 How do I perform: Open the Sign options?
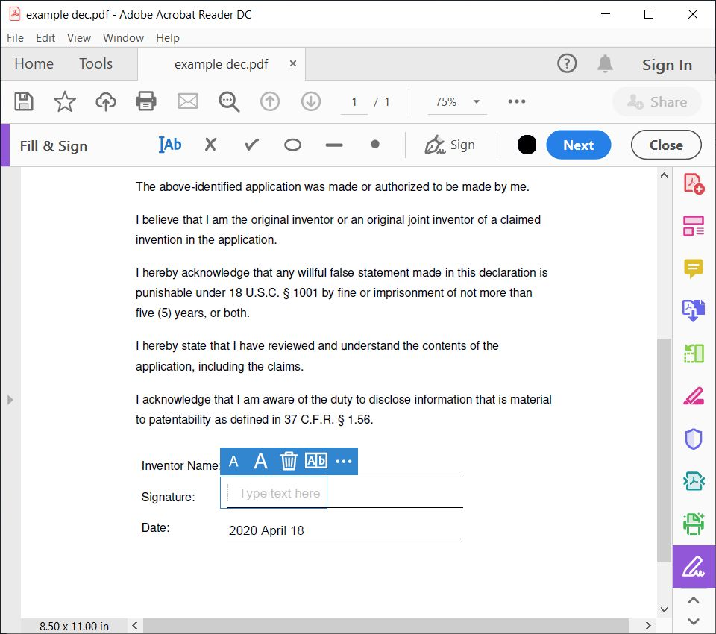[x=450, y=145]
